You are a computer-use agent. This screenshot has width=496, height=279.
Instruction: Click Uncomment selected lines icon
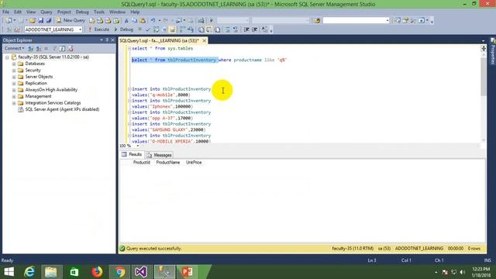236,29
